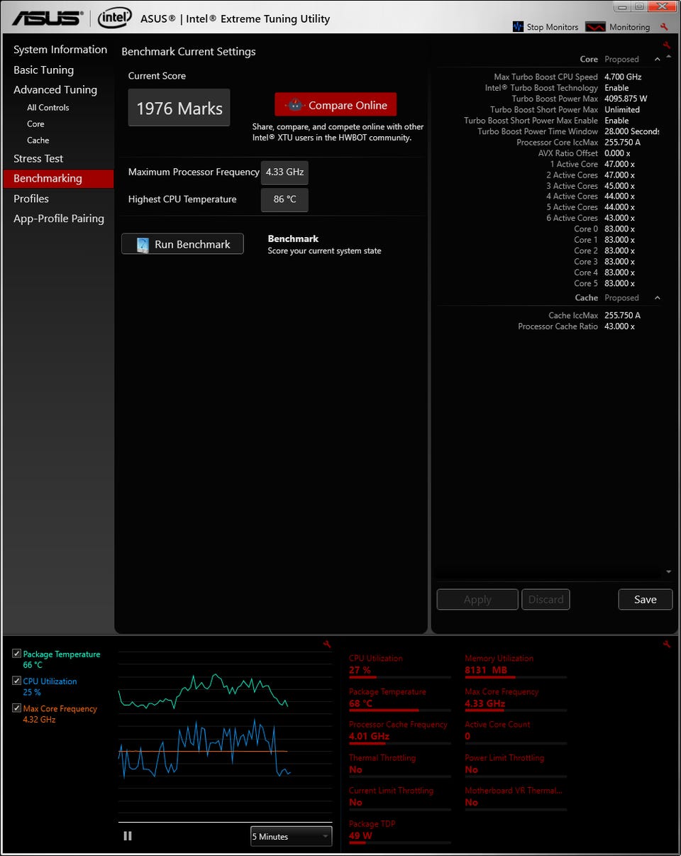Image resolution: width=681 pixels, height=856 pixels.
Task: Open the Stress Test section
Action: click(x=38, y=158)
